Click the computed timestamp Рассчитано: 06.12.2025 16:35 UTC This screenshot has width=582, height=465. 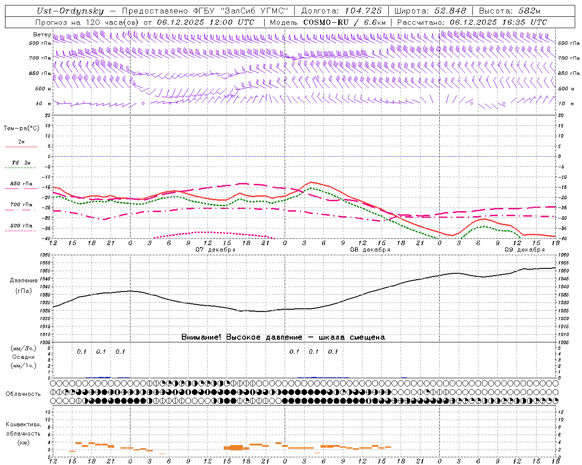pyautogui.click(x=472, y=22)
